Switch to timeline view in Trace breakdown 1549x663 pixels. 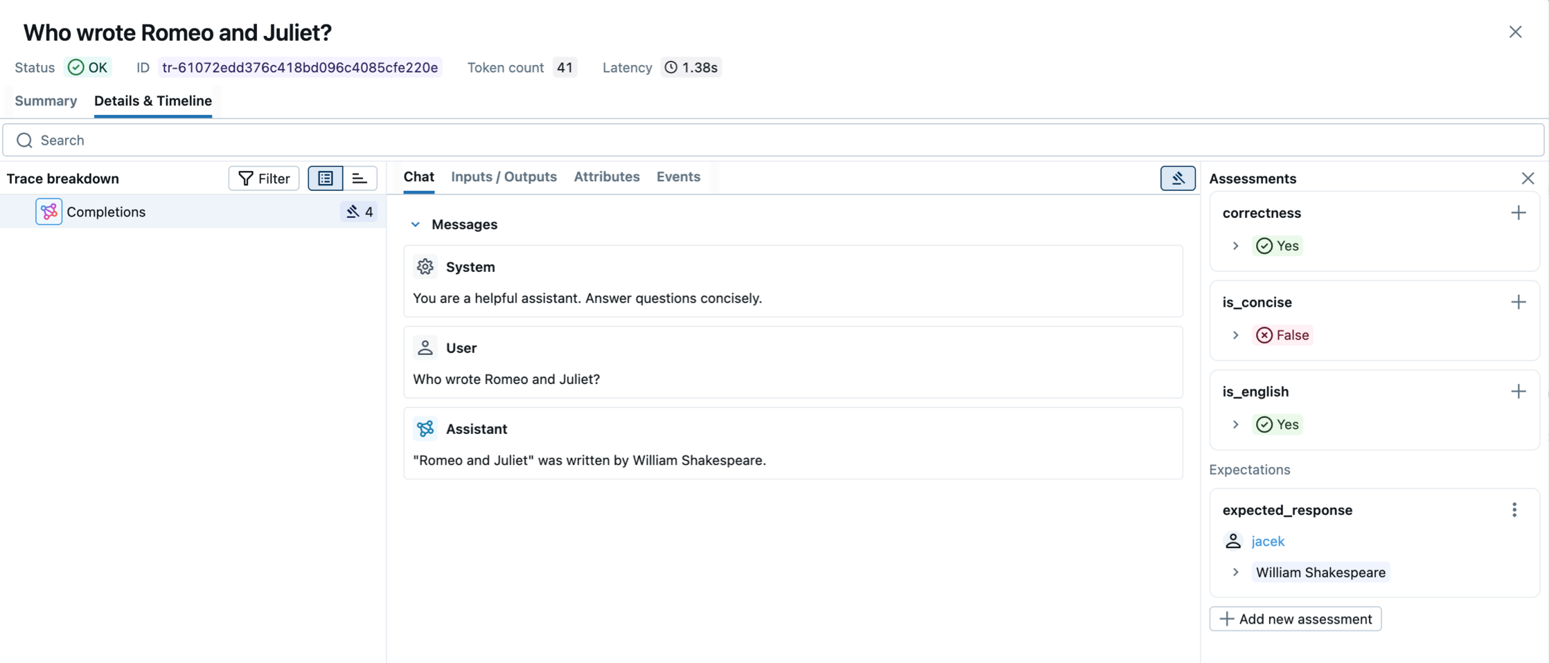pyautogui.click(x=360, y=179)
